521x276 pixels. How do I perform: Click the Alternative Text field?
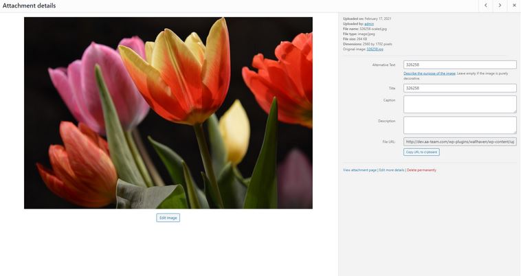tap(460, 65)
